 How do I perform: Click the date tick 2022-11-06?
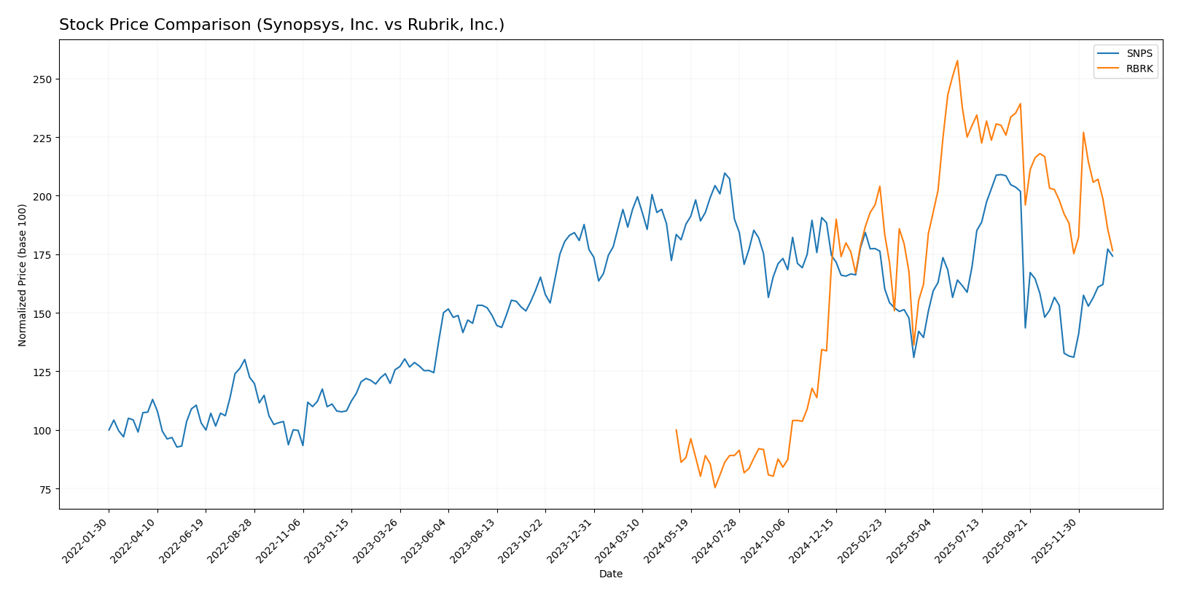coord(280,541)
